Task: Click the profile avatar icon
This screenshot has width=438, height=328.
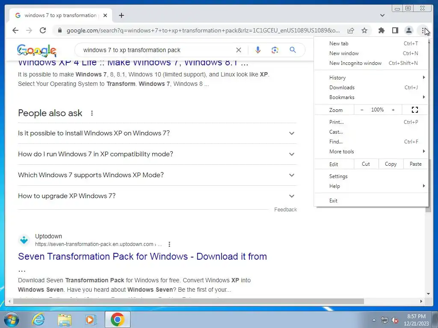Action: 408,30
